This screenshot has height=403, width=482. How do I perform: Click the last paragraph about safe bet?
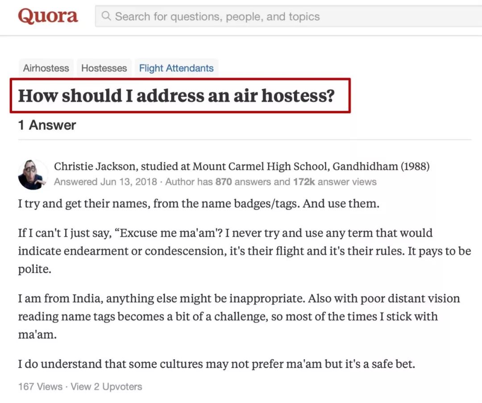coord(216,364)
